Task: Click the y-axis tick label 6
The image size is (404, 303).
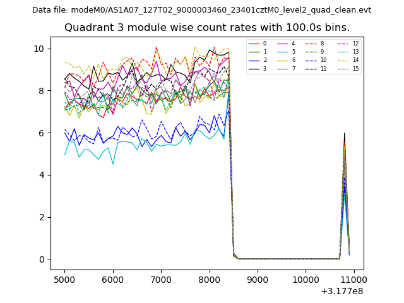Action: tap(41, 133)
